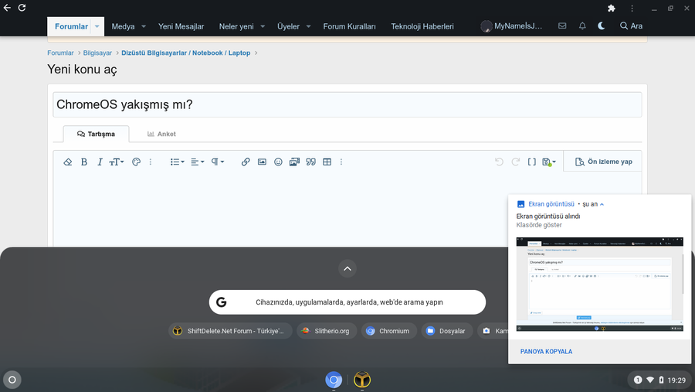Open Slitherio.org suggestion chip

(x=327, y=331)
